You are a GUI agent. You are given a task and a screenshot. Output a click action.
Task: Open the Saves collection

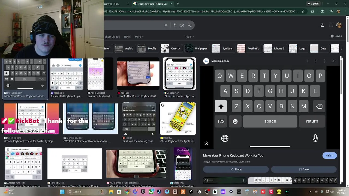tap(336, 36)
